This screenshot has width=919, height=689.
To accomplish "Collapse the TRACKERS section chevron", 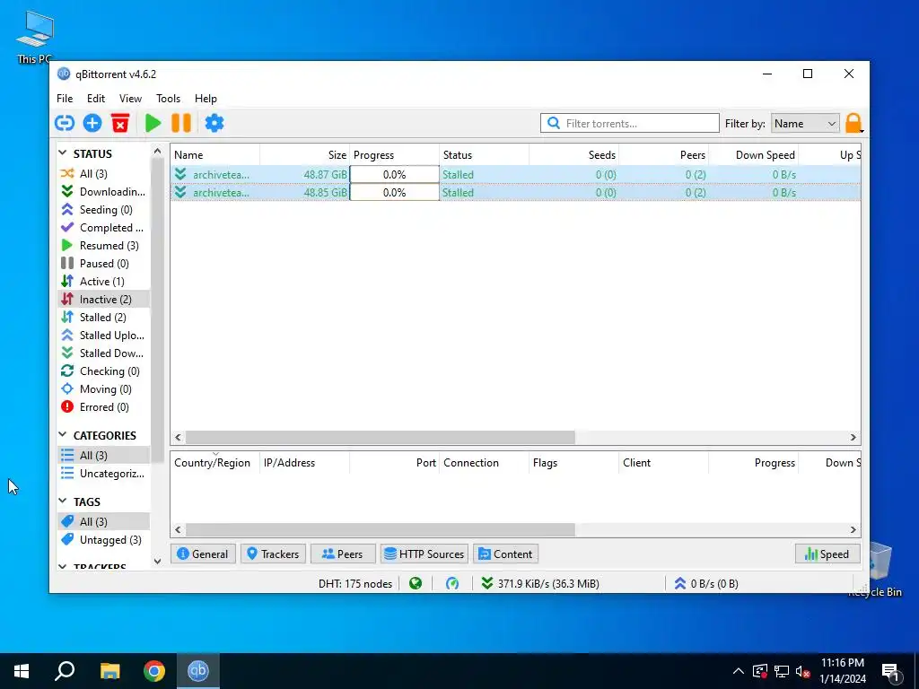I will click(x=63, y=567).
